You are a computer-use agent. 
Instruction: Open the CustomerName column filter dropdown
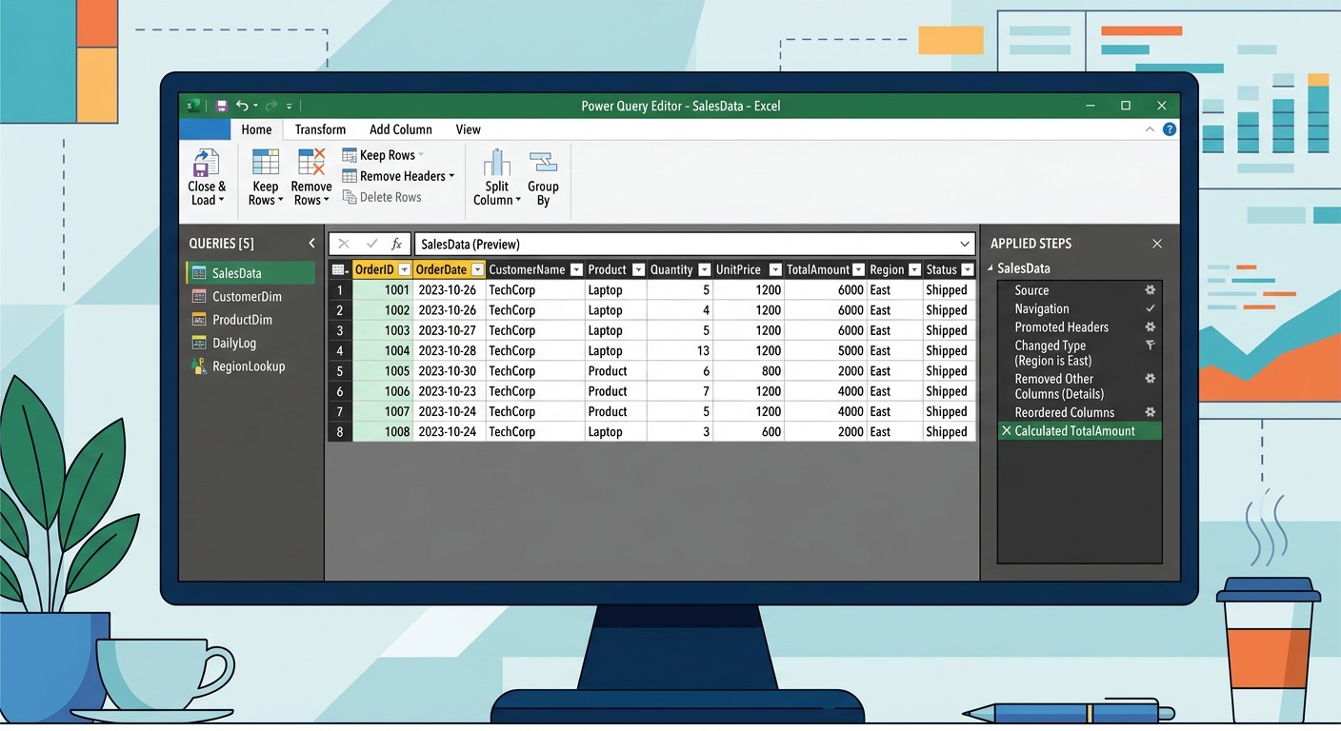575,270
